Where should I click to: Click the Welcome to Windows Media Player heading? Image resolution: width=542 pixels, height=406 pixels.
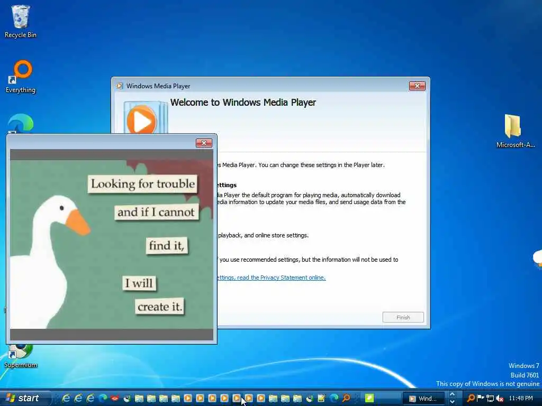(x=243, y=103)
